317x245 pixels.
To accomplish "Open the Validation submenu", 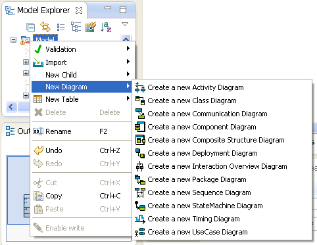I will (x=82, y=49).
